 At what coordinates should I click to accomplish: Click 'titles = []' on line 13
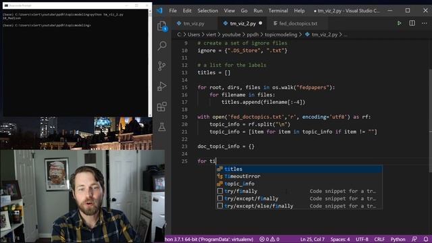coord(214,73)
